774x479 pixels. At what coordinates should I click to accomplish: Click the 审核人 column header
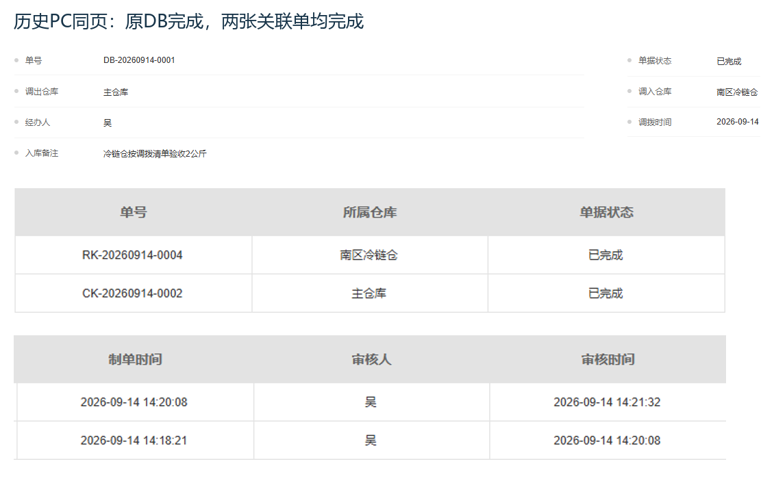pos(371,360)
